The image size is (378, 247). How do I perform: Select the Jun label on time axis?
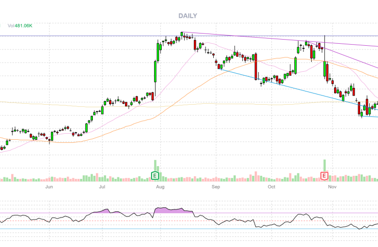pyautogui.click(x=49, y=187)
